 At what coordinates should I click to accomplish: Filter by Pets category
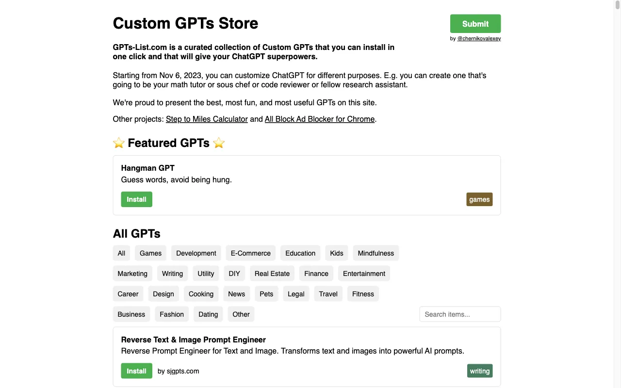(x=266, y=294)
